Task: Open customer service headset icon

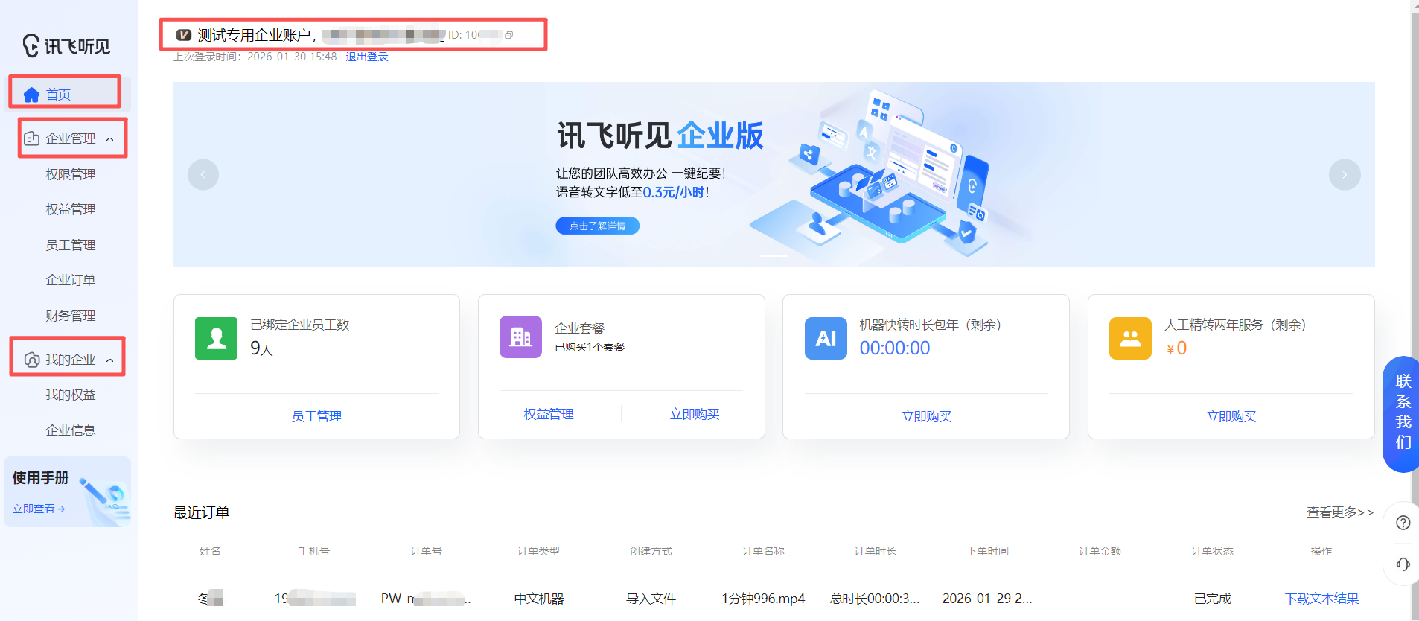Action: coord(1403,564)
